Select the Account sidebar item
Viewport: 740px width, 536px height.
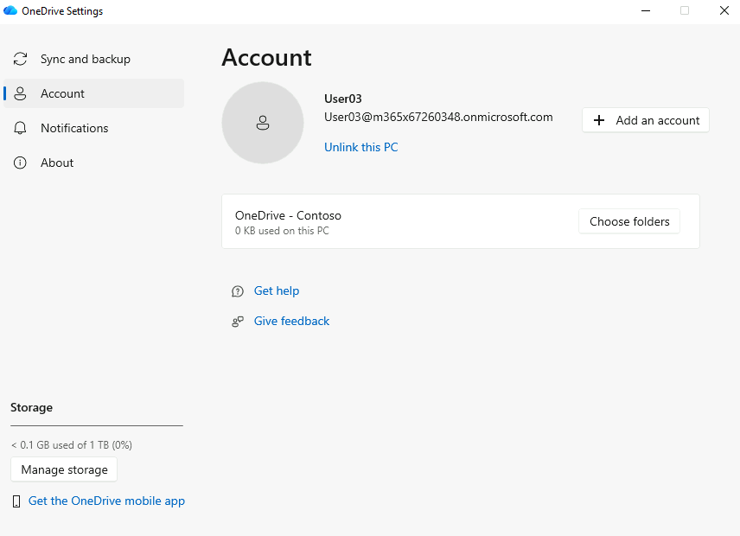93,93
